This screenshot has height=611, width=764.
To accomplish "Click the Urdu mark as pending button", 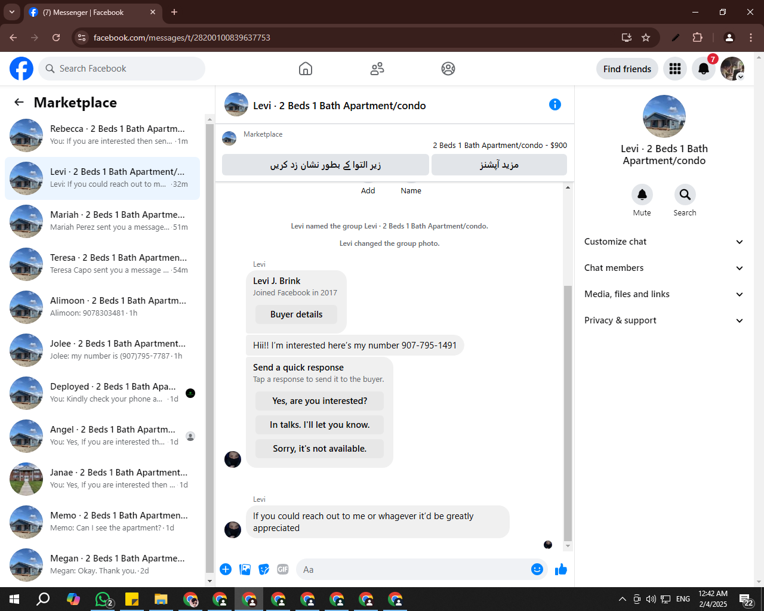I will coord(325,165).
